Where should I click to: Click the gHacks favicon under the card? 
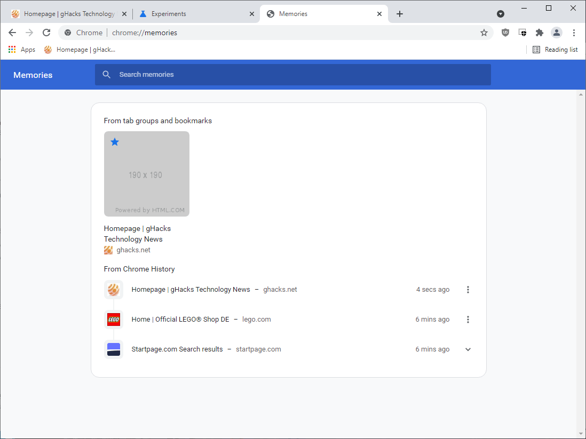(x=108, y=250)
